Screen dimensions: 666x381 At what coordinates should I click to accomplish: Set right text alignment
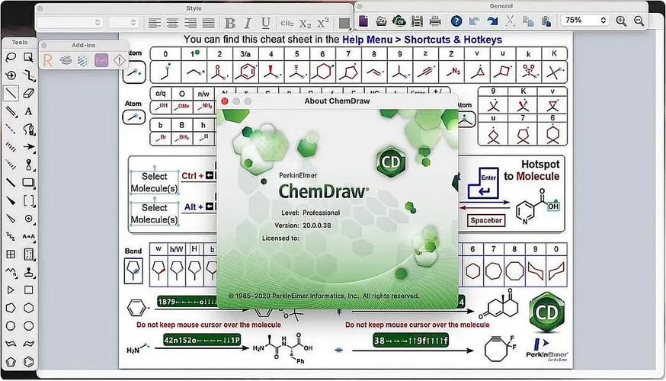point(191,23)
